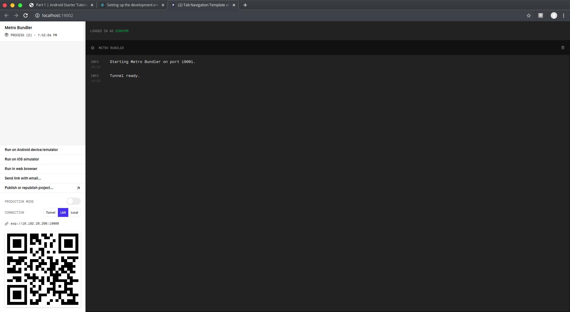570x312 pixels.
Task: Toggle Production Mode switch
Action: coord(74,201)
